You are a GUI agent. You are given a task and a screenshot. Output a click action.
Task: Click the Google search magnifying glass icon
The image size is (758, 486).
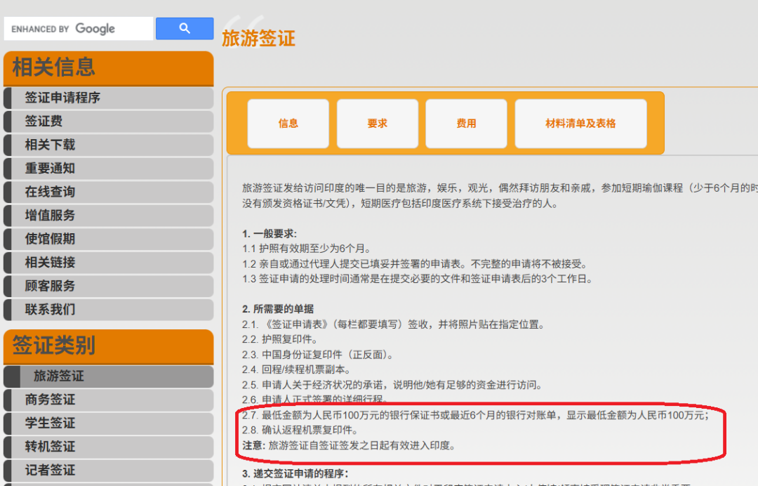184,28
